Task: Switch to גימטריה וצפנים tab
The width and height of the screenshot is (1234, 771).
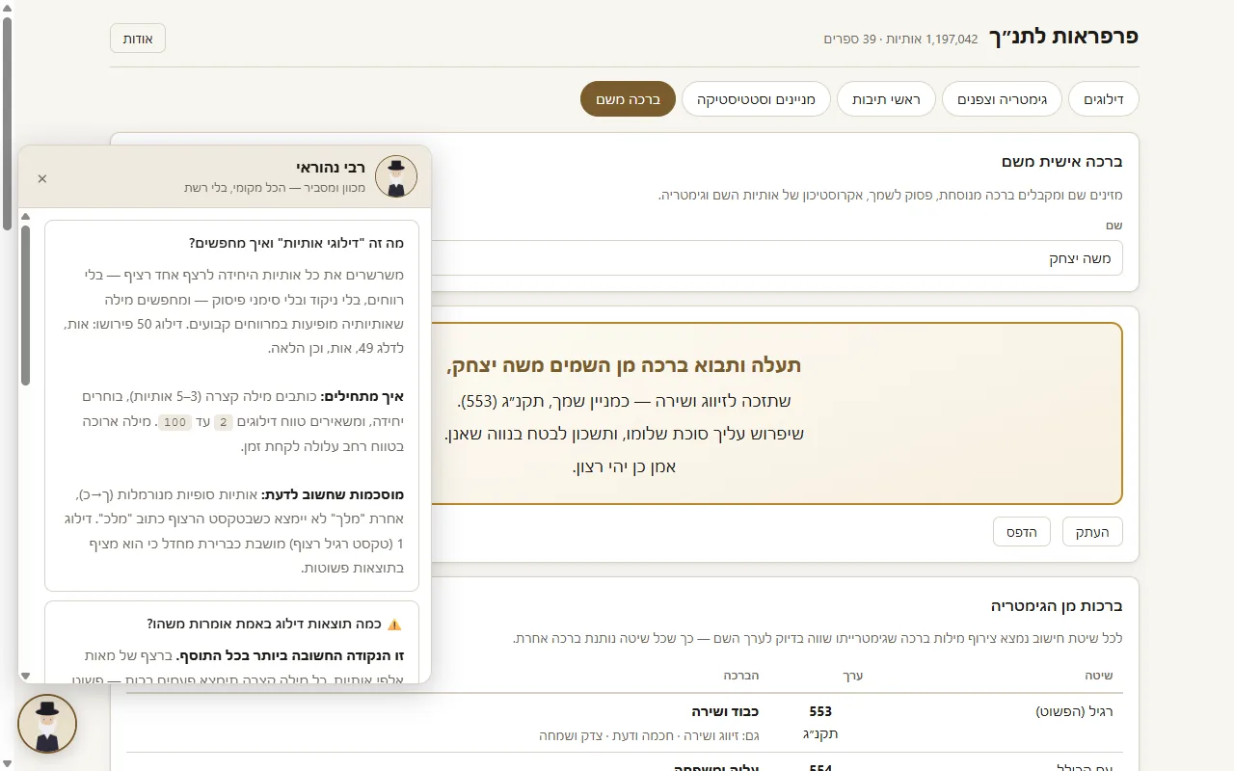Action: pyautogui.click(x=1002, y=99)
